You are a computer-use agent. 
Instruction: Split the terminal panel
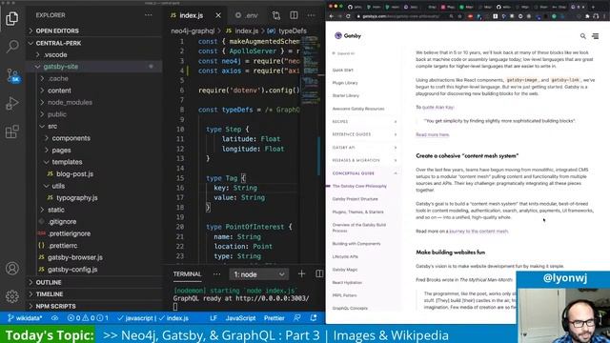[x=319, y=273]
